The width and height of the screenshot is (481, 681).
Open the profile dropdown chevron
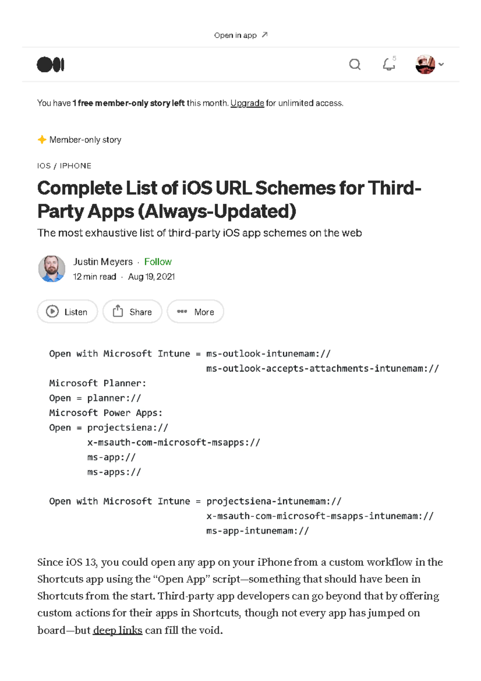click(441, 64)
